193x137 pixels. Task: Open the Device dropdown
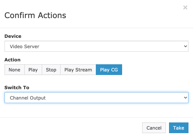(x=96, y=46)
